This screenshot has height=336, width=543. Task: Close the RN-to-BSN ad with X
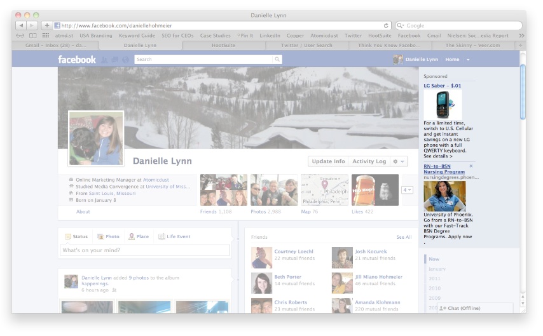(471, 166)
